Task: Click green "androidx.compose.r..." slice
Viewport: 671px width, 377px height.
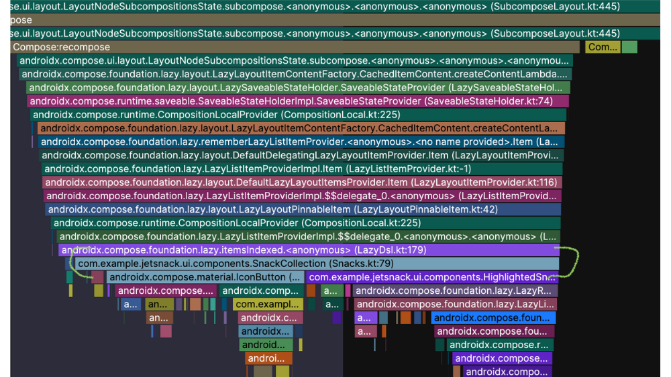Action: coord(501,345)
